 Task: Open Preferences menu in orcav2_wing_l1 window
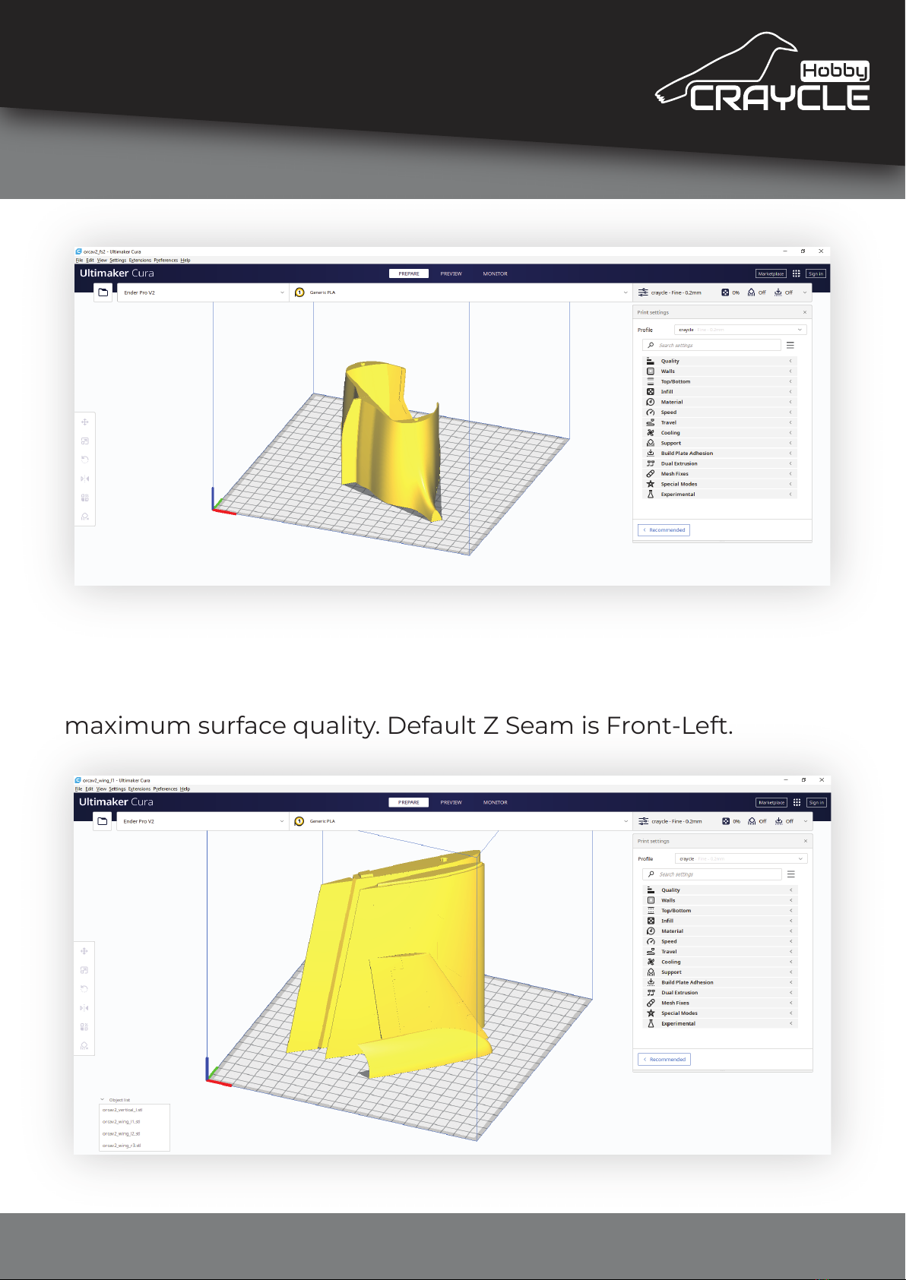tap(165, 789)
